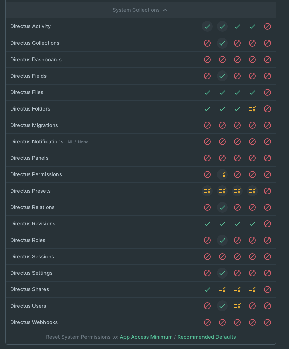Reset permissions using Recommended Defaults
The image size is (289, 349).
coord(207,337)
